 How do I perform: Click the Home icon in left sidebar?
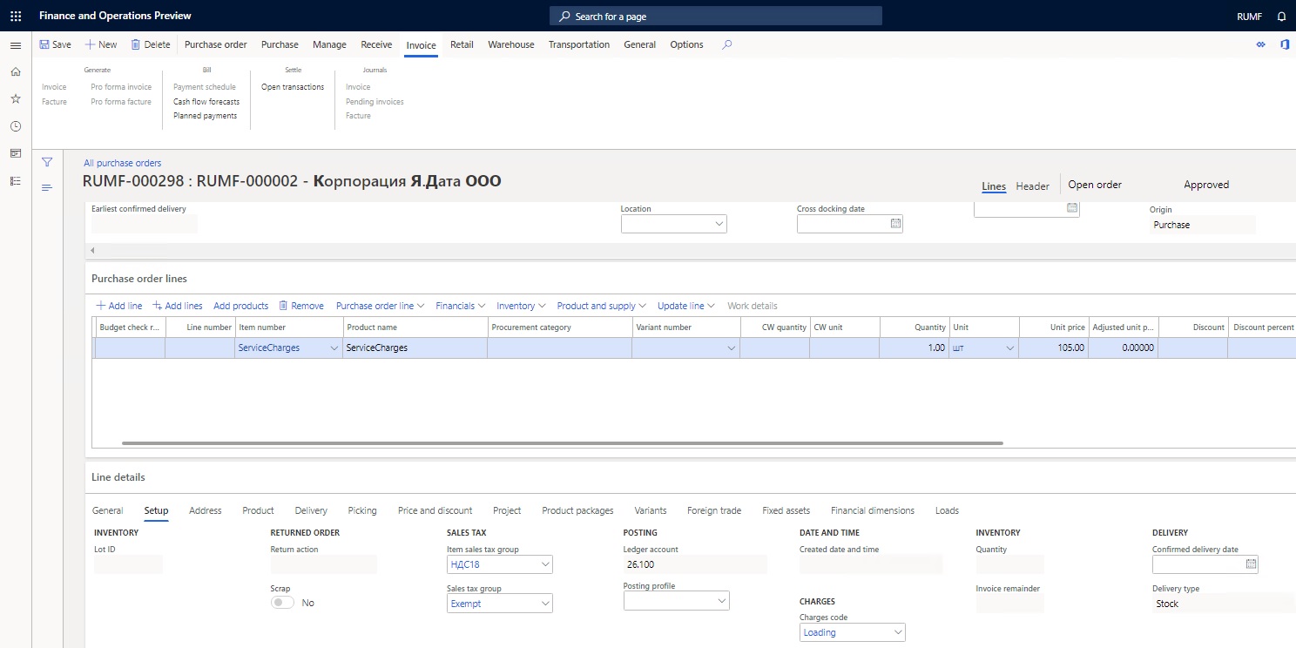coord(16,72)
